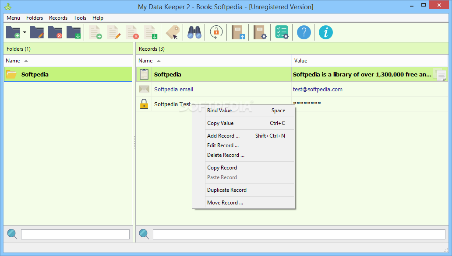Click the Edit Record pencil toolbar icon
This screenshot has height=256, width=452.
tap(113, 32)
